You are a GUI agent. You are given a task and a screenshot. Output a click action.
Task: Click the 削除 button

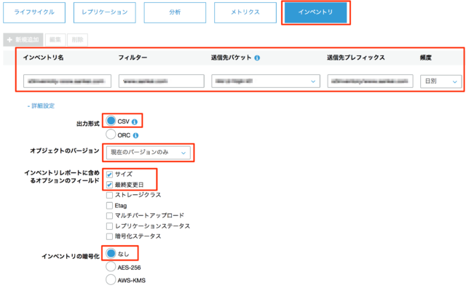coord(78,40)
